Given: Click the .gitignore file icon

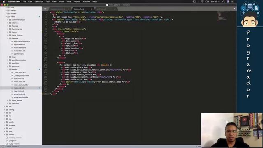Looking at the screenshot, I should [x=7, y=141].
